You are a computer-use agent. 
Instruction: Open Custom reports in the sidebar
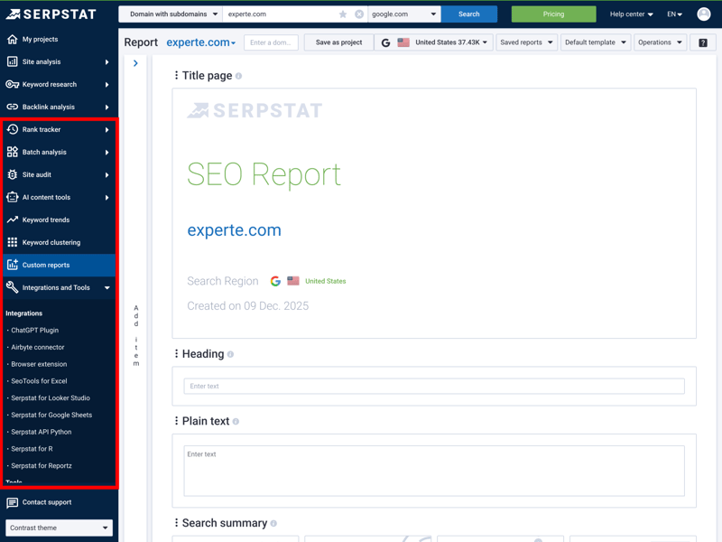pyautogui.click(x=46, y=265)
